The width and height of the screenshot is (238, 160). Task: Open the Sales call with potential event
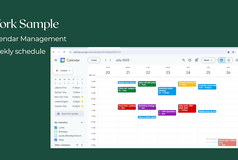click(x=147, y=84)
